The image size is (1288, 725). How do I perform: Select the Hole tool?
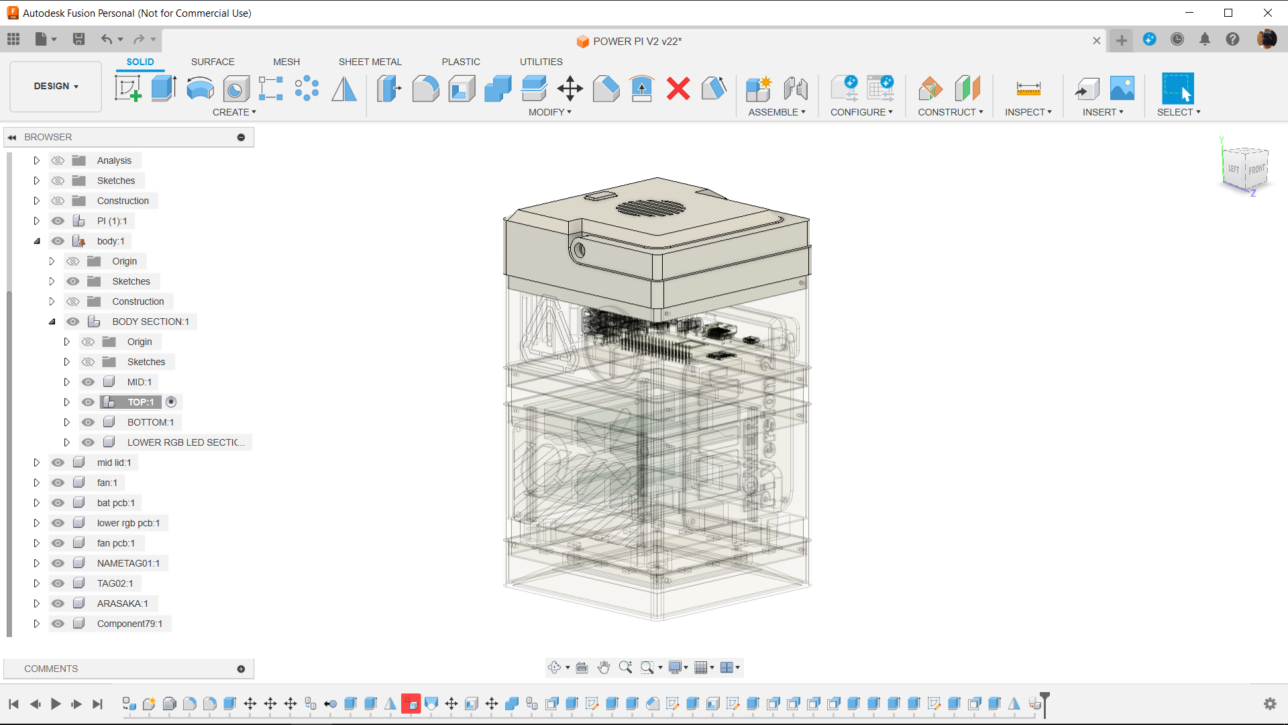(235, 88)
